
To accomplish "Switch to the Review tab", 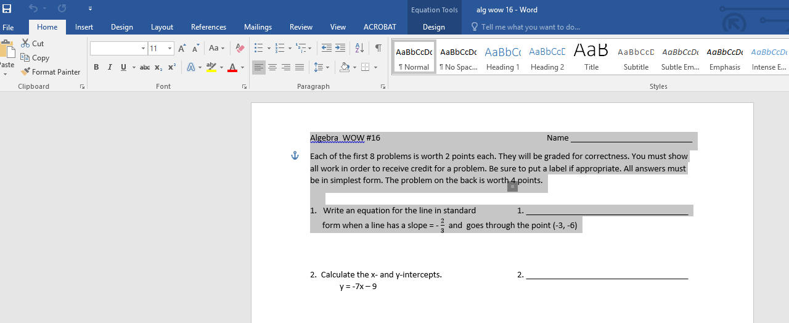I will point(301,27).
